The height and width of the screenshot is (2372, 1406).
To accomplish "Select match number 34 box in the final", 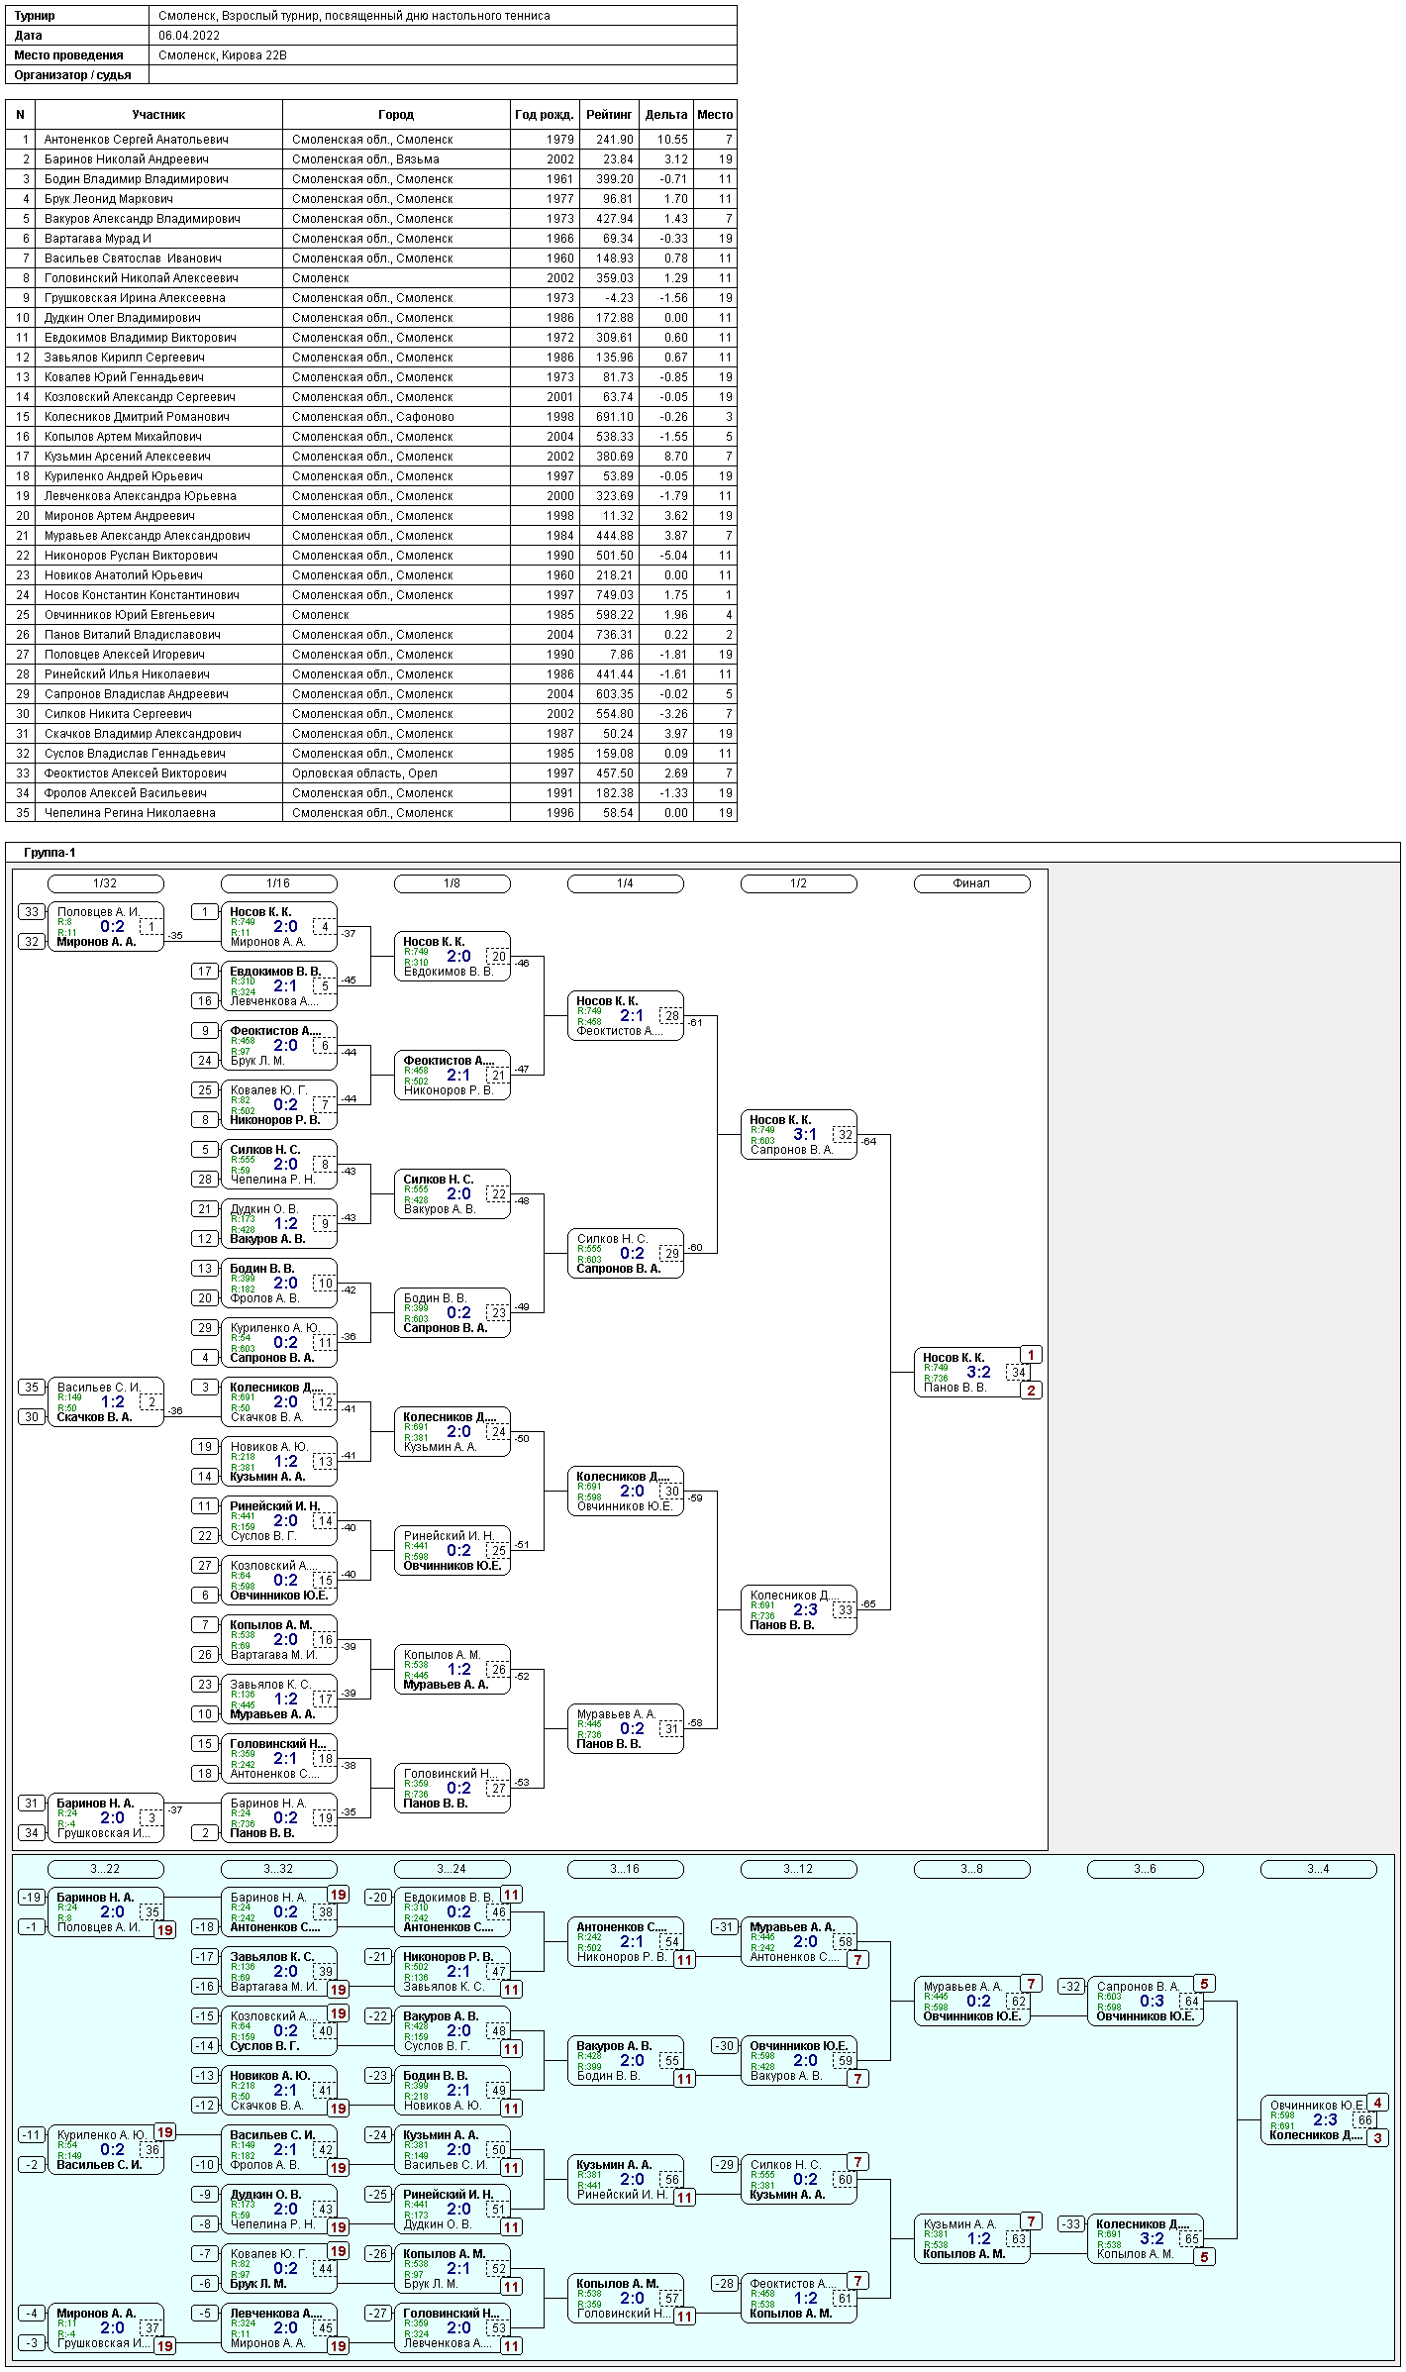I will coord(1018,1373).
